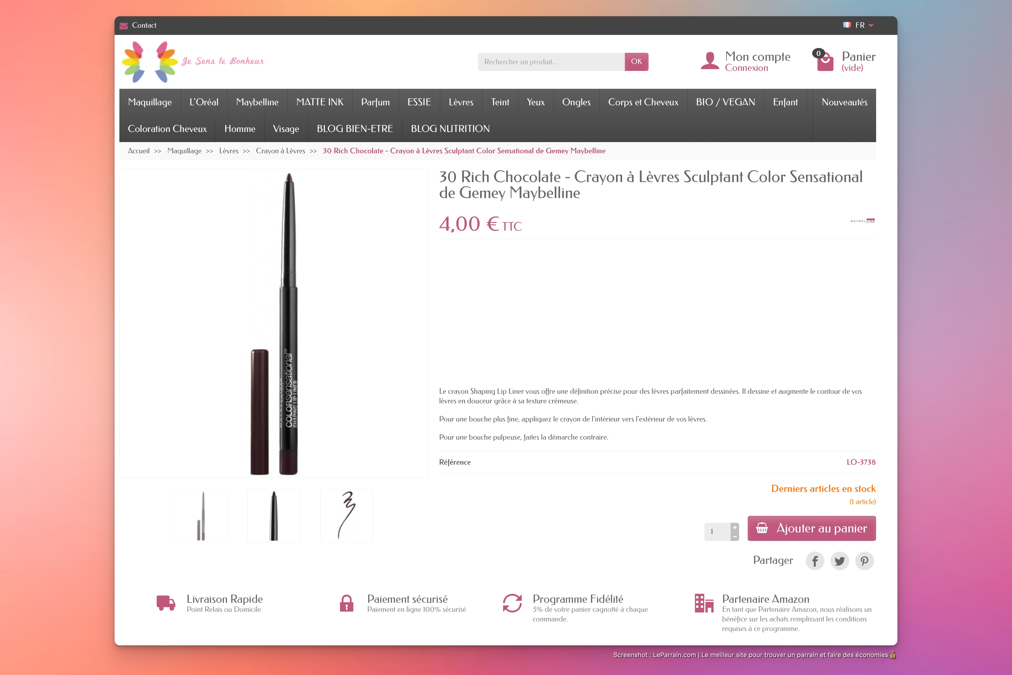Open the Corps et Cheveux menu
Viewport: 1012px width, 675px height.
coord(643,102)
